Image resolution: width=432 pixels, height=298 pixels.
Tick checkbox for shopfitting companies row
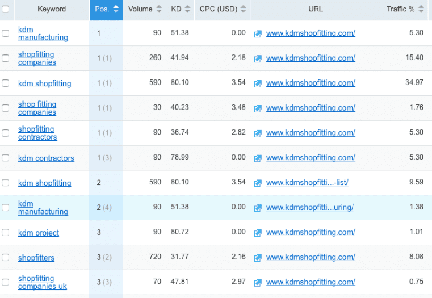pos(5,58)
